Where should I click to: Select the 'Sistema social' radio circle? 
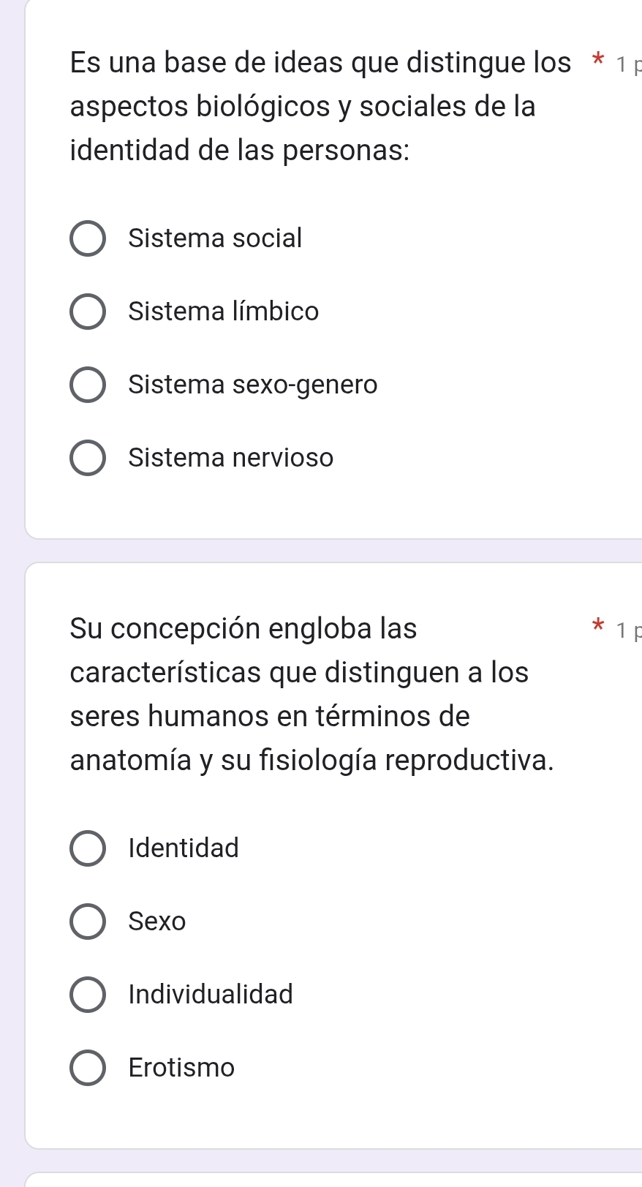point(88,238)
